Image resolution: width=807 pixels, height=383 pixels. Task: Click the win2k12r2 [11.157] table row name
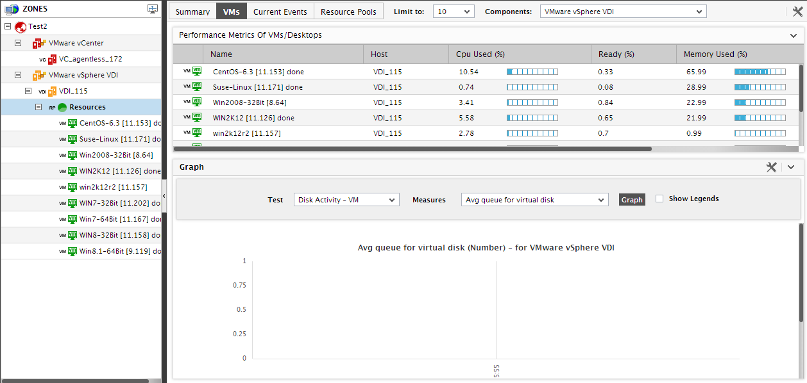pos(247,133)
